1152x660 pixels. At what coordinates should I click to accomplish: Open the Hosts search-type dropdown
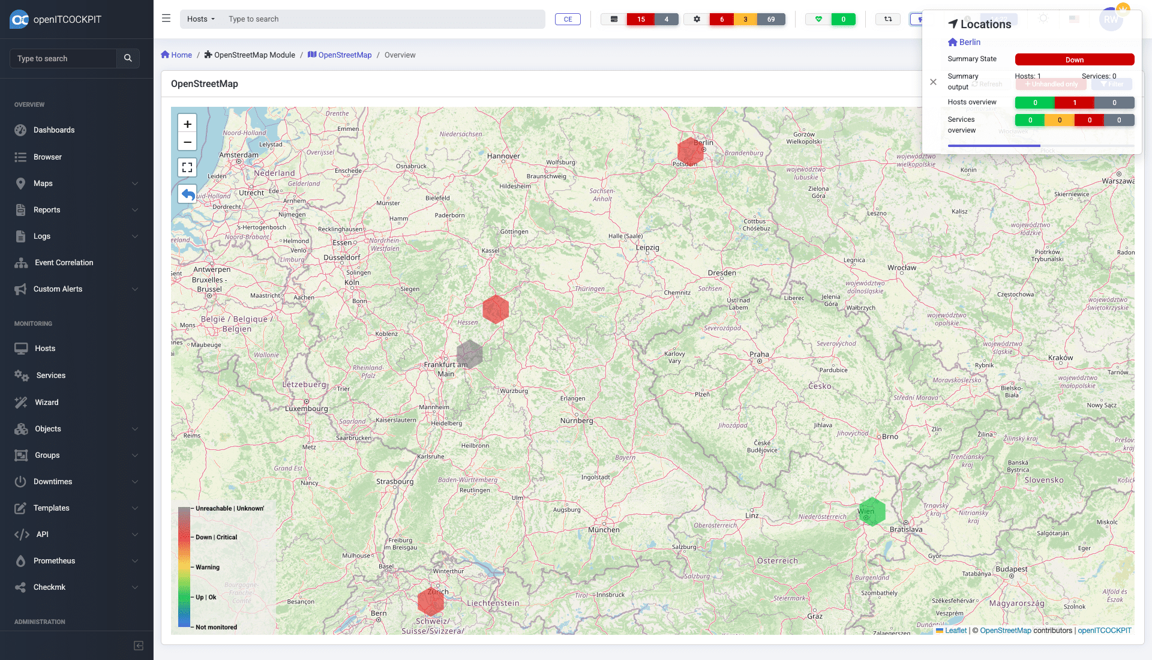(x=201, y=19)
